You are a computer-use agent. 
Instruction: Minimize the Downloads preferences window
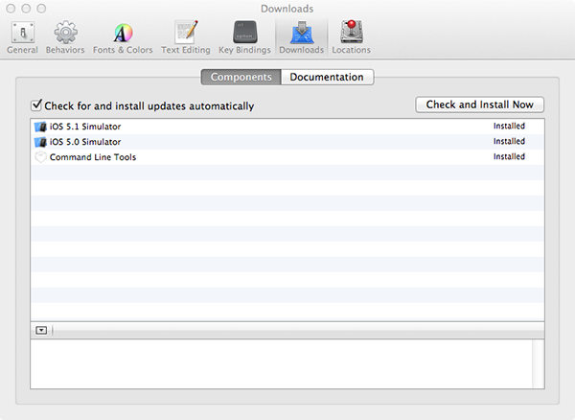point(26,8)
